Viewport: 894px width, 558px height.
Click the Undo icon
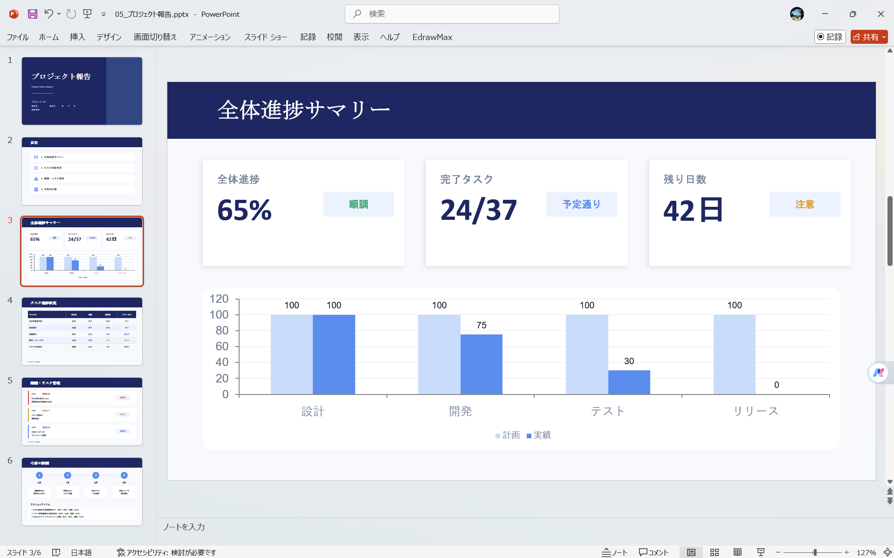click(49, 14)
